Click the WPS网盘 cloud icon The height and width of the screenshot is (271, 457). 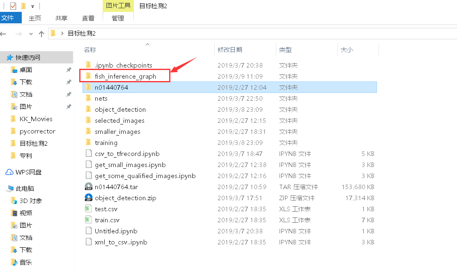tap(9, 172)
